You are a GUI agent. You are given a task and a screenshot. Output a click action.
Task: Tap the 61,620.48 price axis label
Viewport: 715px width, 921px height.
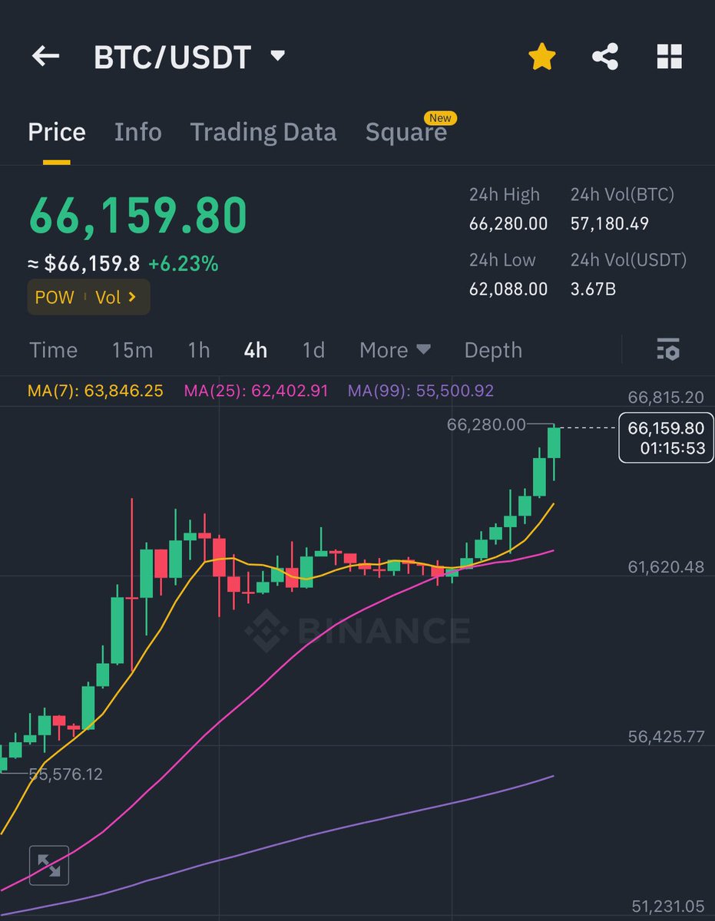pyautogui.click(x=666, y=567)
